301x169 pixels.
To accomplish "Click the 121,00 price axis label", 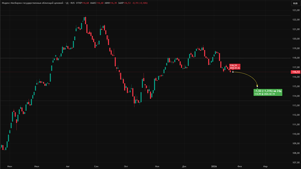I will coord(296,29).
